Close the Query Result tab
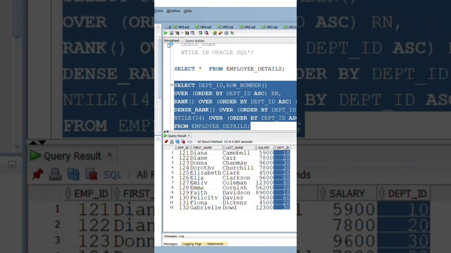The width and height of the screenshot is (451, 253). coord(189,136)
